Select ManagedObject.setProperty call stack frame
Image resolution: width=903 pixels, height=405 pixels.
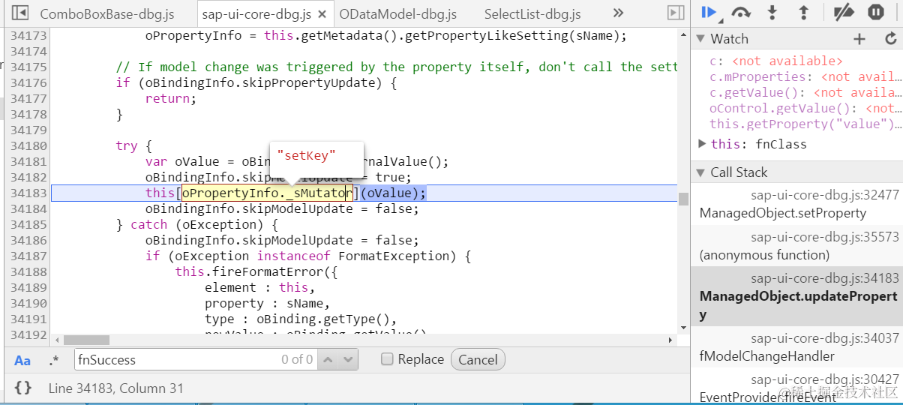(x=796, y=205)
